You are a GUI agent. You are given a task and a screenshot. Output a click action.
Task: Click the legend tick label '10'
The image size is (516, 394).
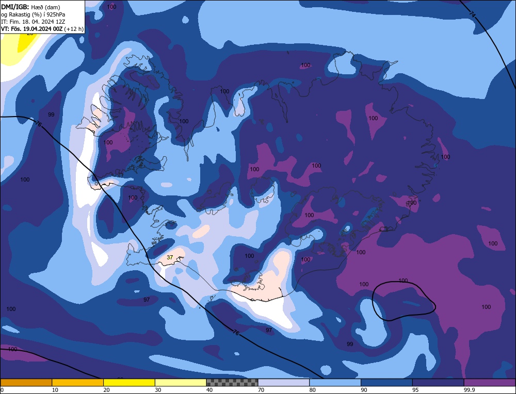[55, 390]
